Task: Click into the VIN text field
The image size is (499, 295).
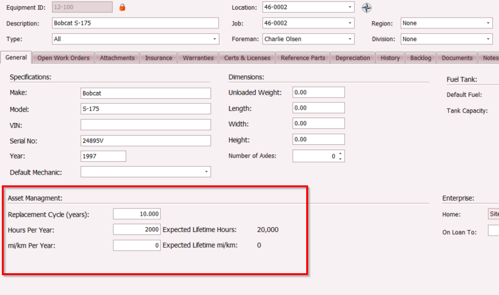Action: click(146, 125)
